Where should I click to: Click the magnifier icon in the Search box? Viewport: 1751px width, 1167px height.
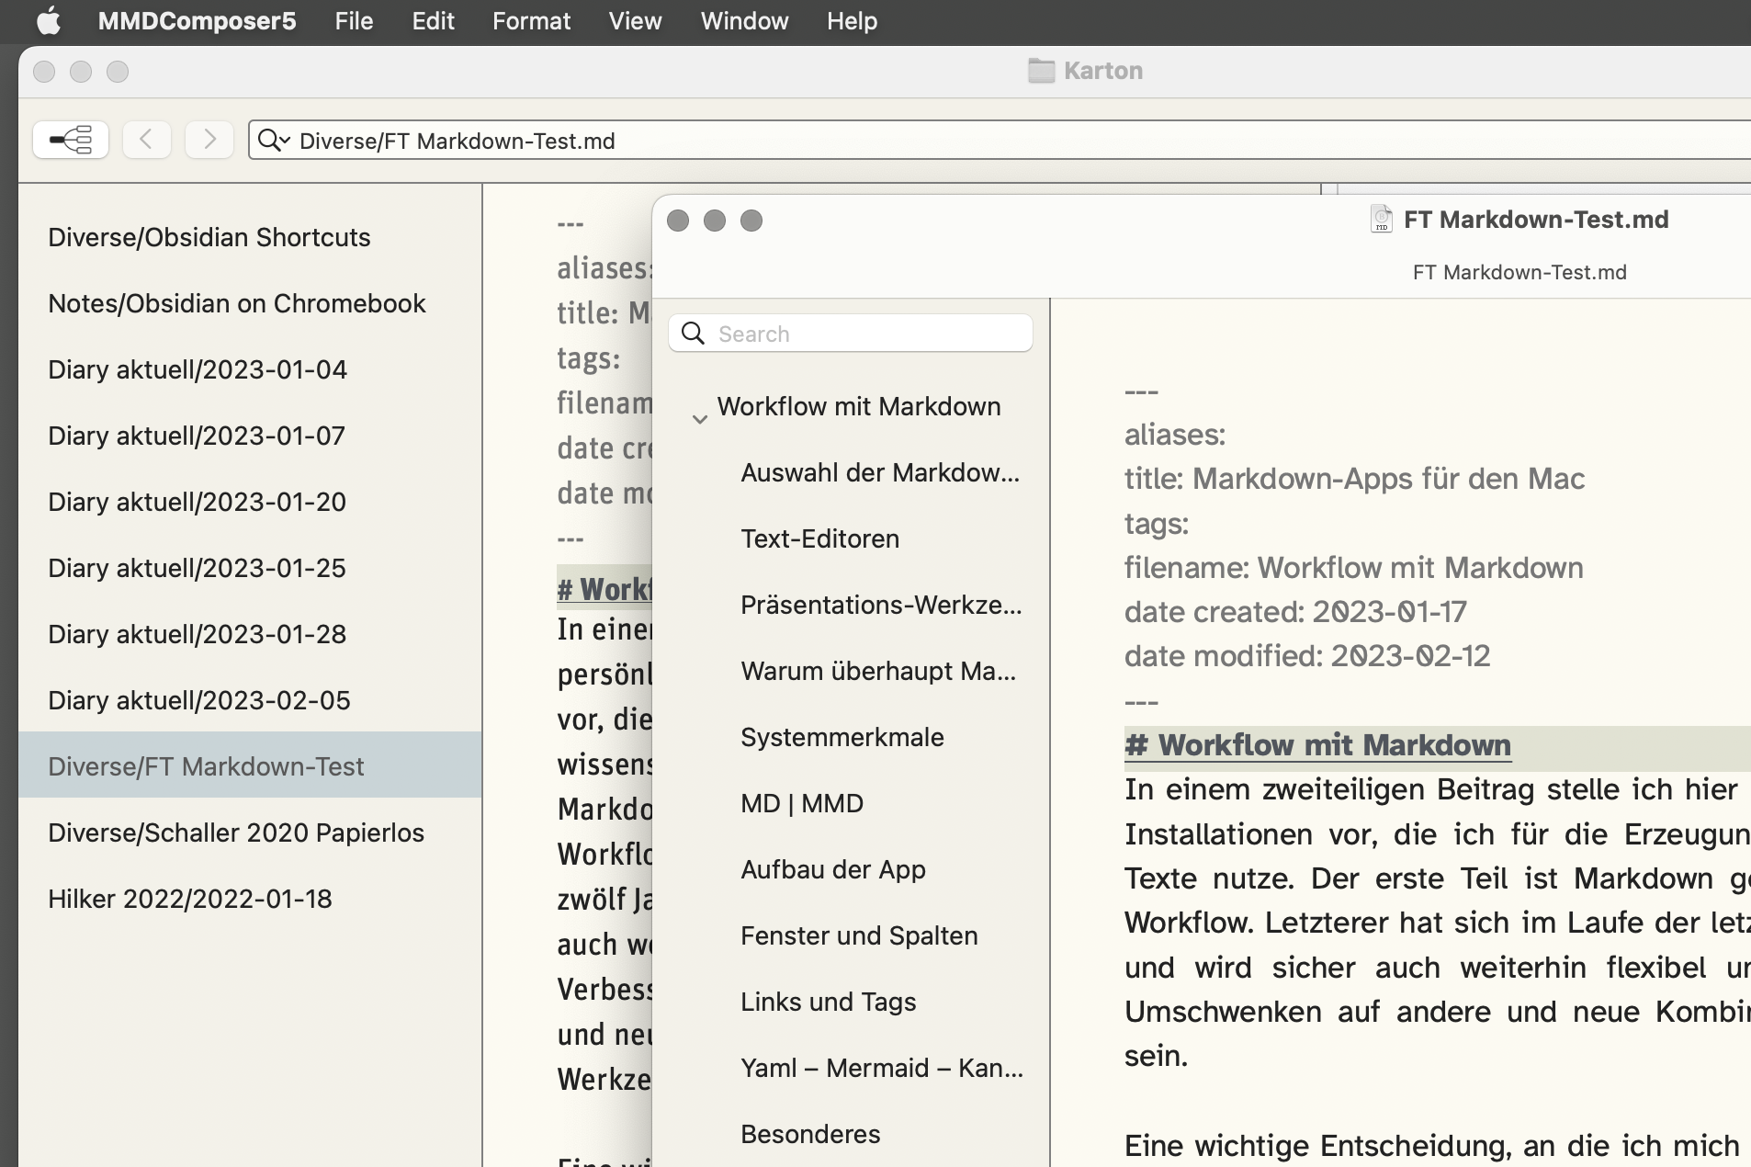pos(694,334)
